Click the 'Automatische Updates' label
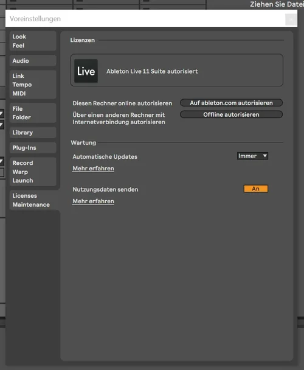This screenshot has height=370, width=304. click(105, 156)
